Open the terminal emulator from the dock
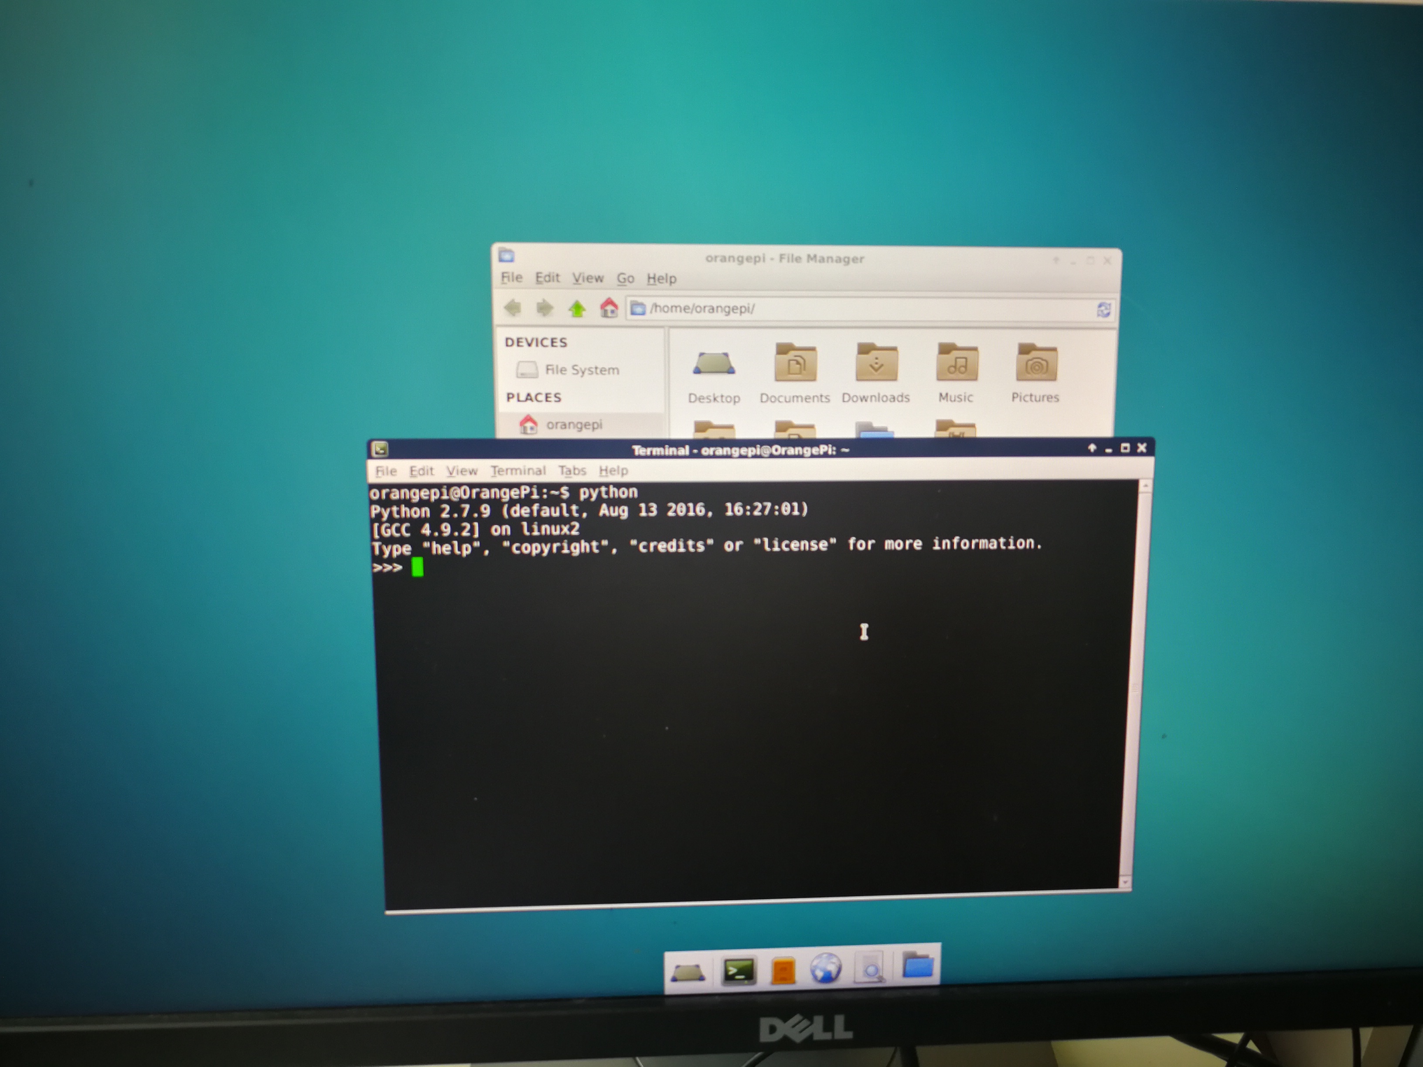Screen dimensions: 1423x1067 (x=739, y=971)
